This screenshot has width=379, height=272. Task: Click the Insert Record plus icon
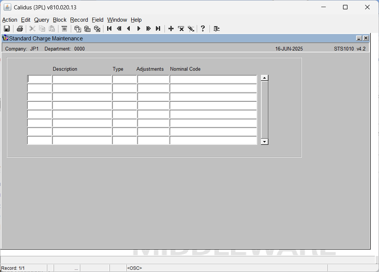[x=171, y=29]
